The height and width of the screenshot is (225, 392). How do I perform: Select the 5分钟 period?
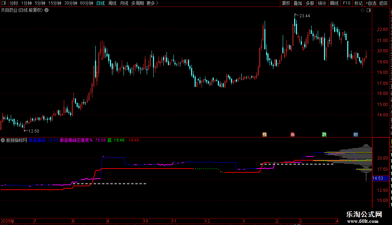pyautogui.click(x=40, y=3)
